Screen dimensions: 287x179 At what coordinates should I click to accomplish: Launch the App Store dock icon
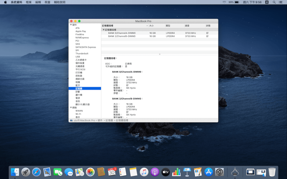pos(209,172)
